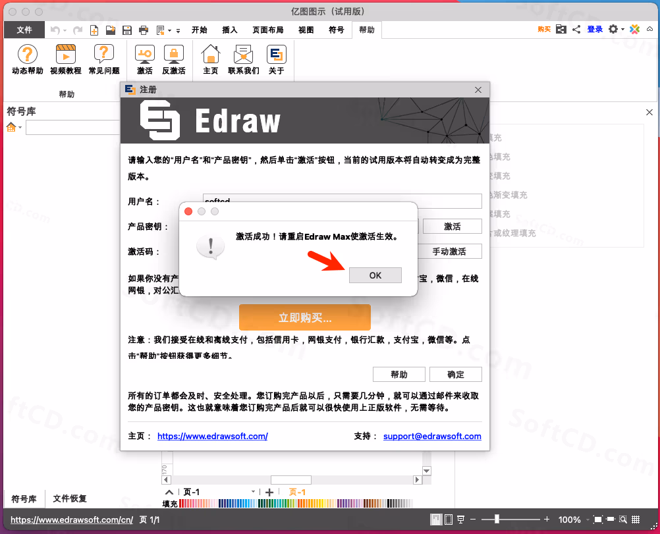
Task: Click the support@edrawsoft.com email link
Action: click(432, 436)
